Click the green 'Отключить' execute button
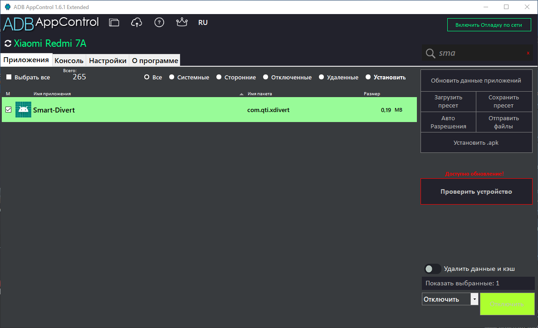538x328 pixels. coord(507,304)
